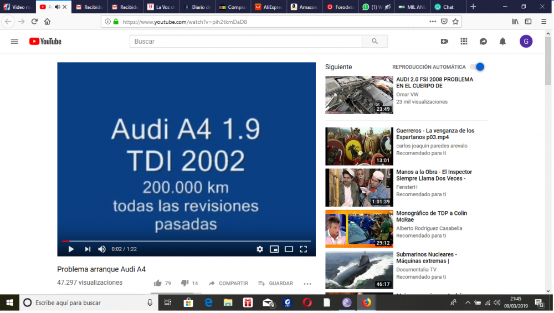Open the upload video camera icon
This screenshot has height=313, width=554.
tap(444, 42)
